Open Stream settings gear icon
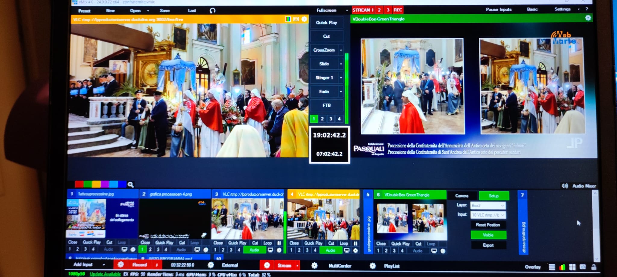 (x=267, y=265)
